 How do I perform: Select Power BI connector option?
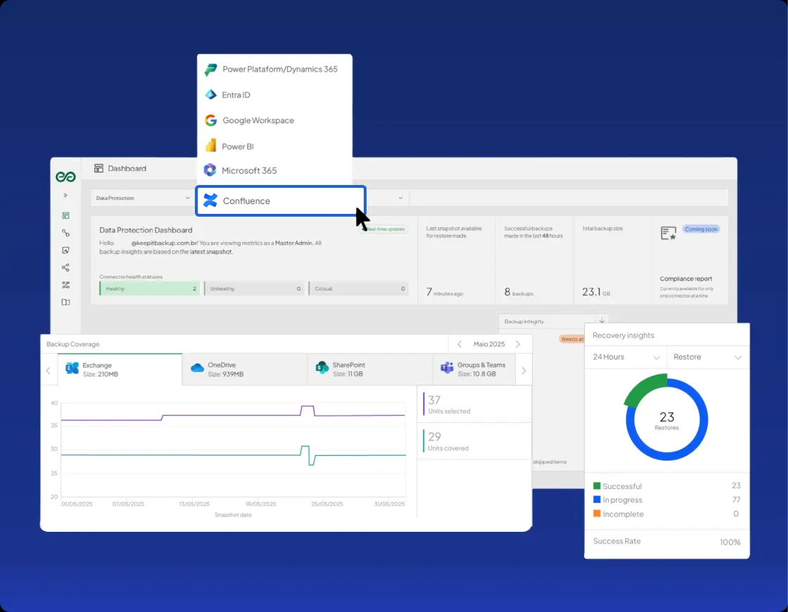[x=237, y=146]
